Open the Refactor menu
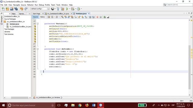Image resolution: width=193 pixels, height=108 pixels. (x=30, y=5)
